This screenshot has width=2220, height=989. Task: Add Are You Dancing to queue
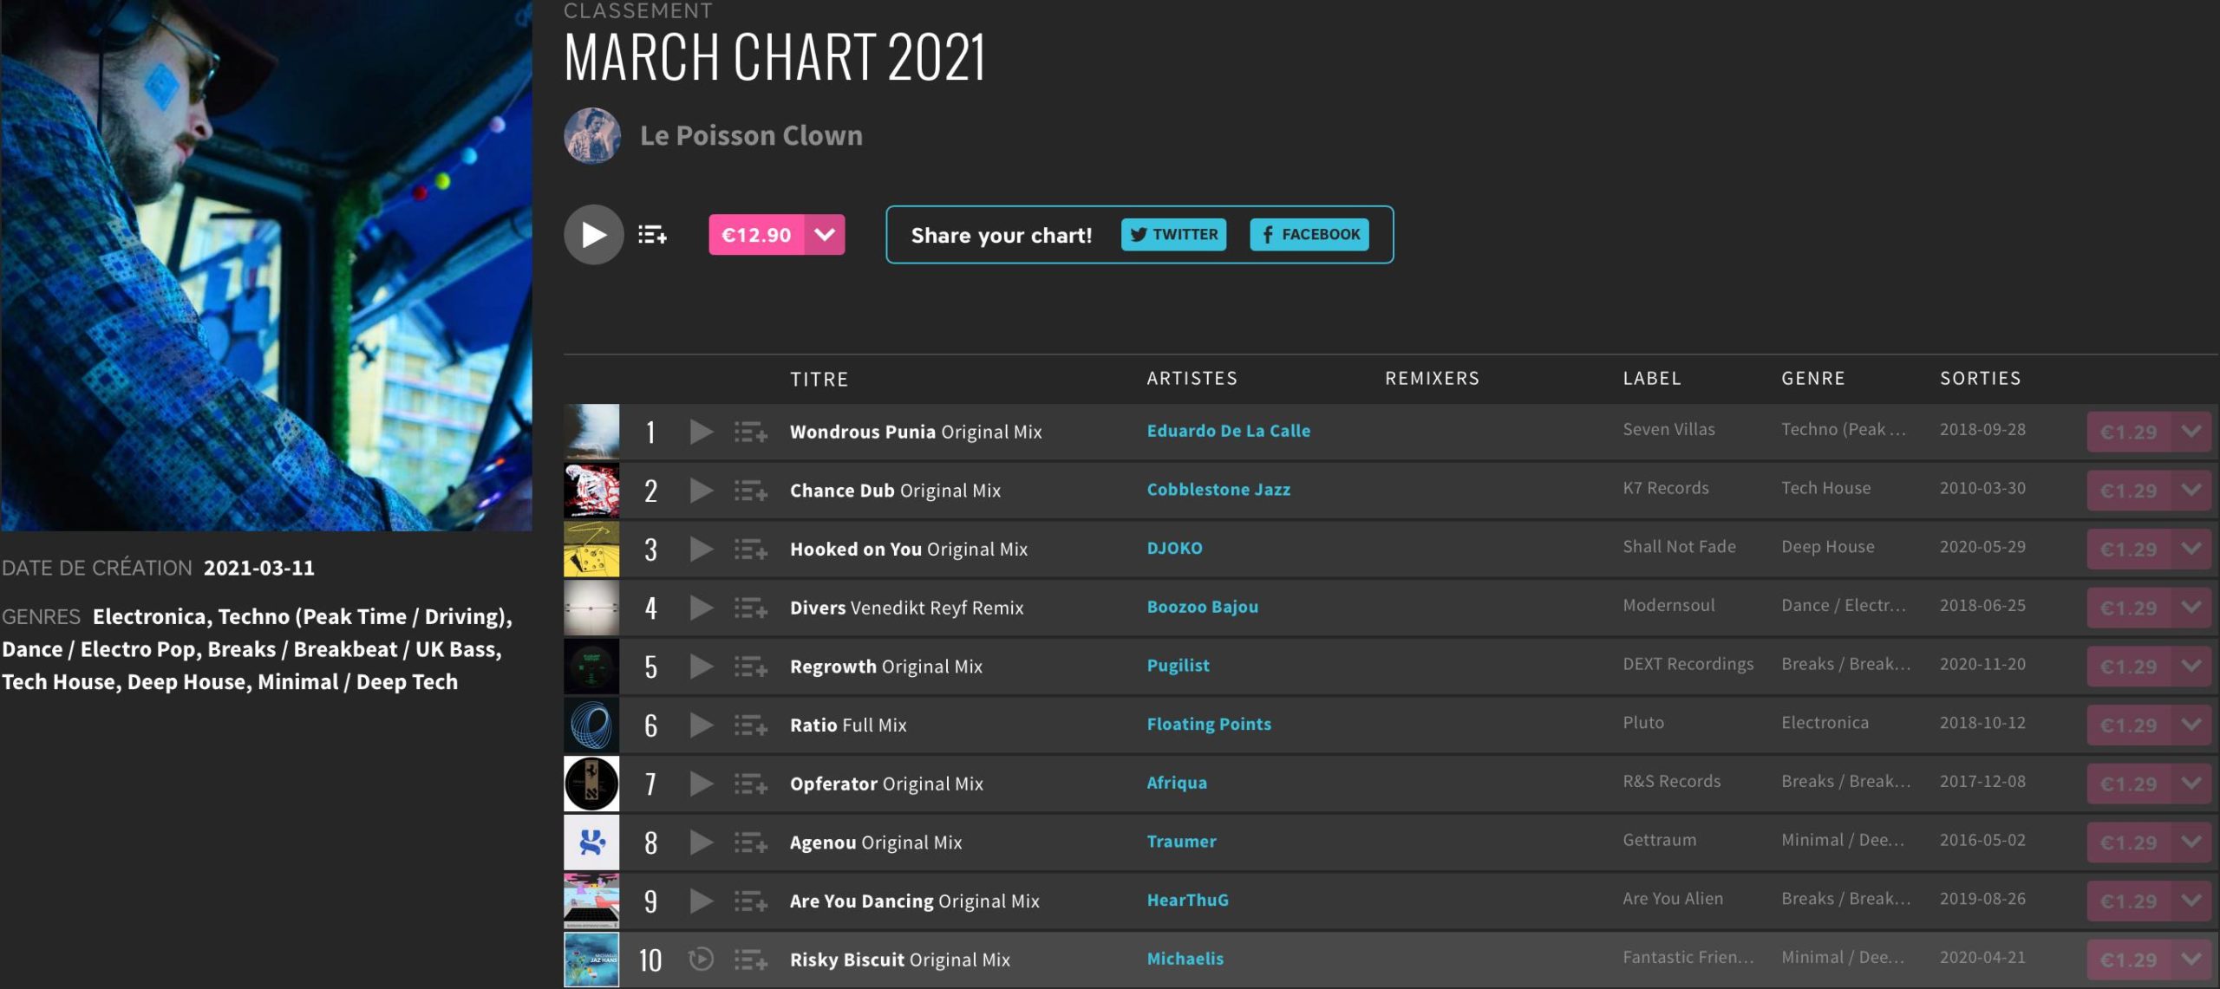coord(751,901)
